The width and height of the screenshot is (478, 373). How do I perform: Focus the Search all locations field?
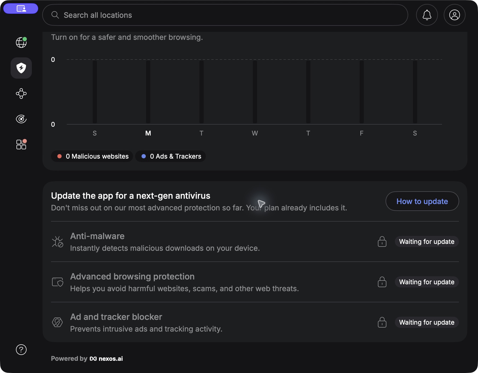pyautogui.click(x=225, y=15)
